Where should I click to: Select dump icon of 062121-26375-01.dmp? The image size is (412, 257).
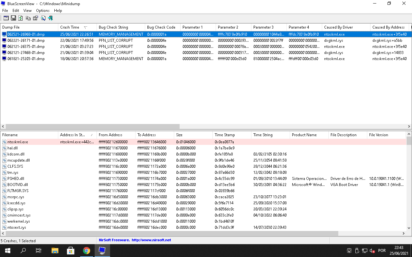[4, 47]
